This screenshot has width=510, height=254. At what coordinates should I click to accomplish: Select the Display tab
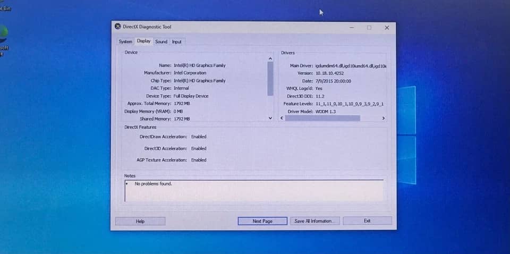click(143, 41)
